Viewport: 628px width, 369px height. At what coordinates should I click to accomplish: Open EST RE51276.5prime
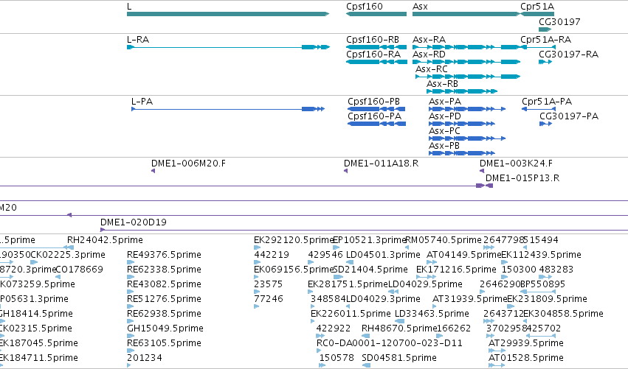coord(164,300)
